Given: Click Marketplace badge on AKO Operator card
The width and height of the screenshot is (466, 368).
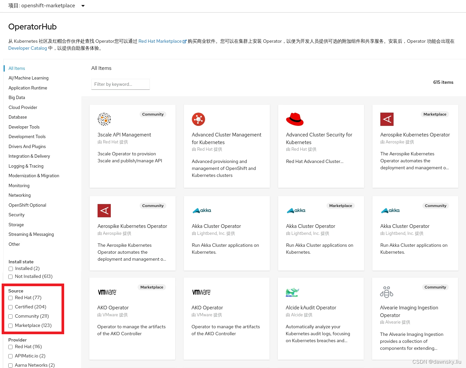Looking at the screenshot, I should [x=152, y=287].
